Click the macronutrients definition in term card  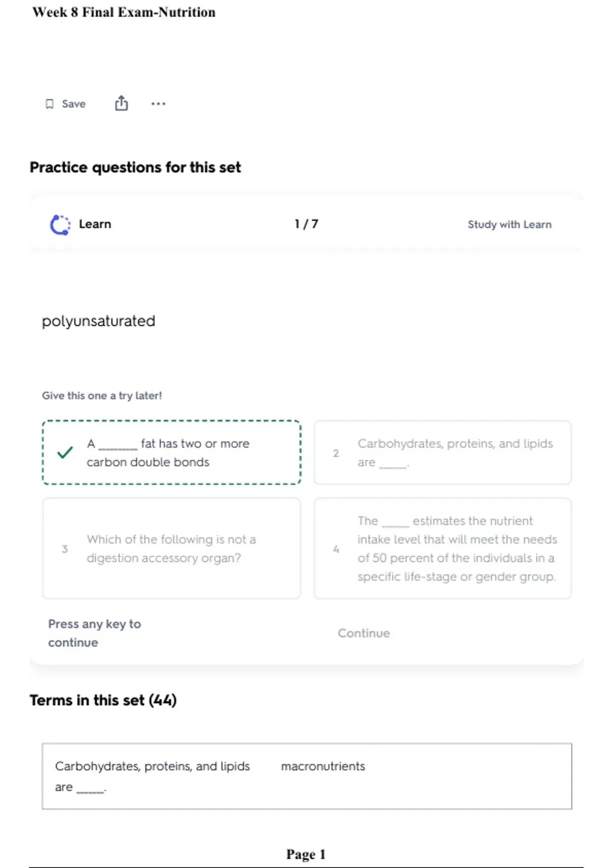tap(323, 766)
